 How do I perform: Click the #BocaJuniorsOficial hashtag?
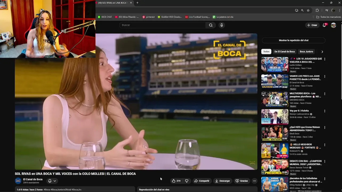pos(61,190)
